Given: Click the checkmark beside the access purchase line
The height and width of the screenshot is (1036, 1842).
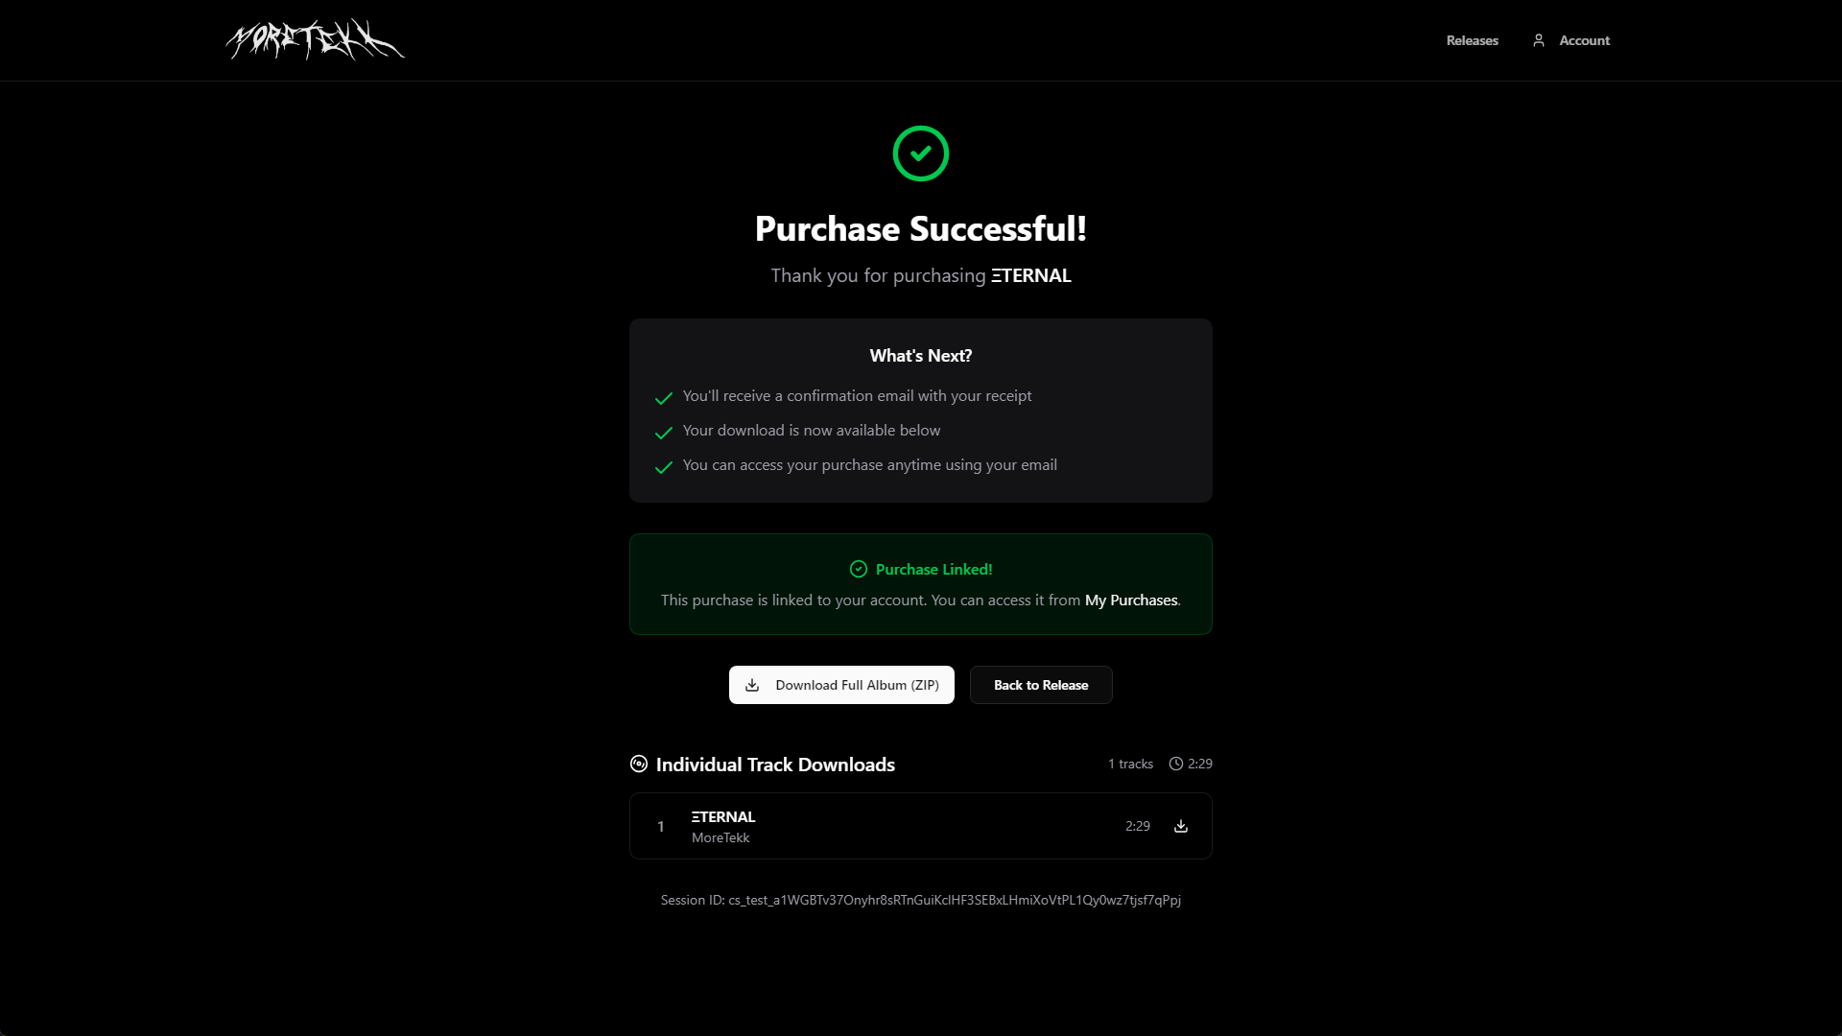Looking at the screenshot, I should 663,467.
